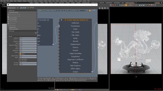The height and width of the screenshot is (91, 163).
Task: Click the Open Viewport button
Action: click(x=12, y=8)
